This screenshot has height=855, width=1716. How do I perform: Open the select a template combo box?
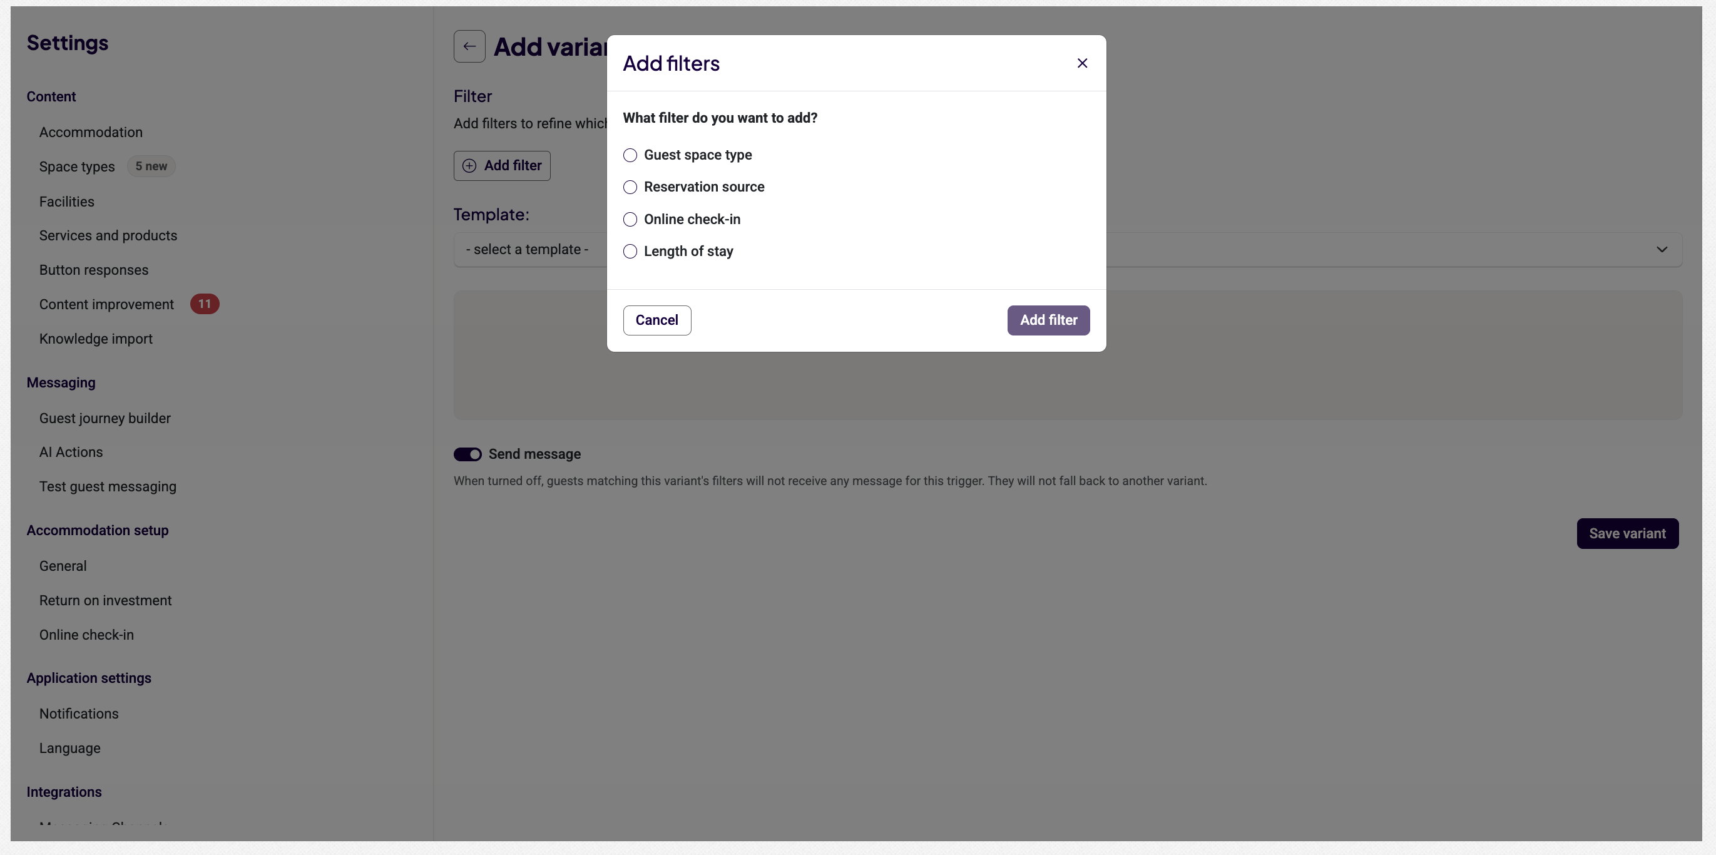click(1068, 249)
